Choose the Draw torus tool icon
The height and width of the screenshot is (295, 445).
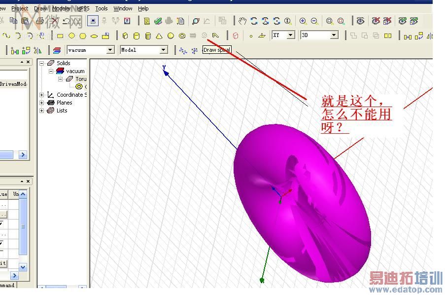pyautogui.click(x=182, y=36)
